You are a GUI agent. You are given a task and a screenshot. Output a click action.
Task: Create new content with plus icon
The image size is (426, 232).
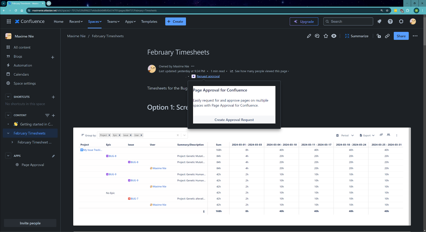53,115
